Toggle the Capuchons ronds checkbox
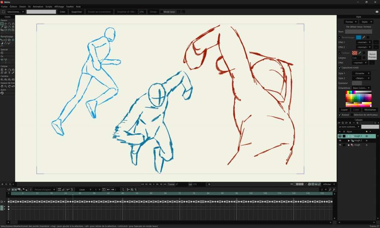This screenshot has height=228, width=380. [340, 68]
